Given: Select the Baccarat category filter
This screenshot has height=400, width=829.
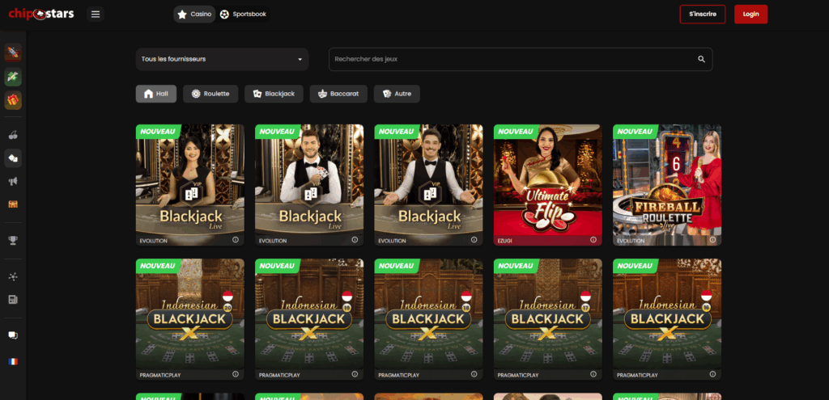Looking at the screenshot, I should coord(338,94).
